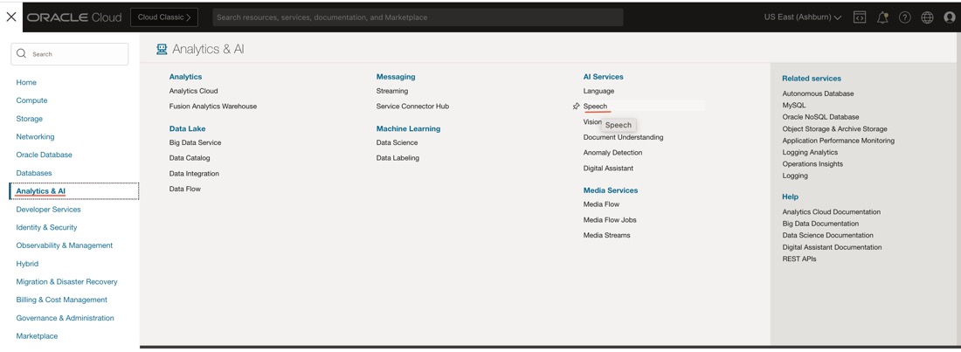961x352 pixels.
Task: Select Storage in the navigation menu
Action: pyautogui.click(x=30, y=119)
